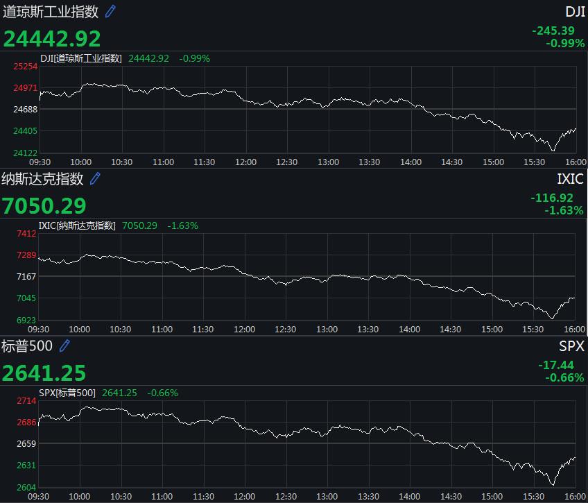Viewport: 588px width, 503px height.
Task: Click the large 2641.25 S&P price
Action: coord(44,373)
